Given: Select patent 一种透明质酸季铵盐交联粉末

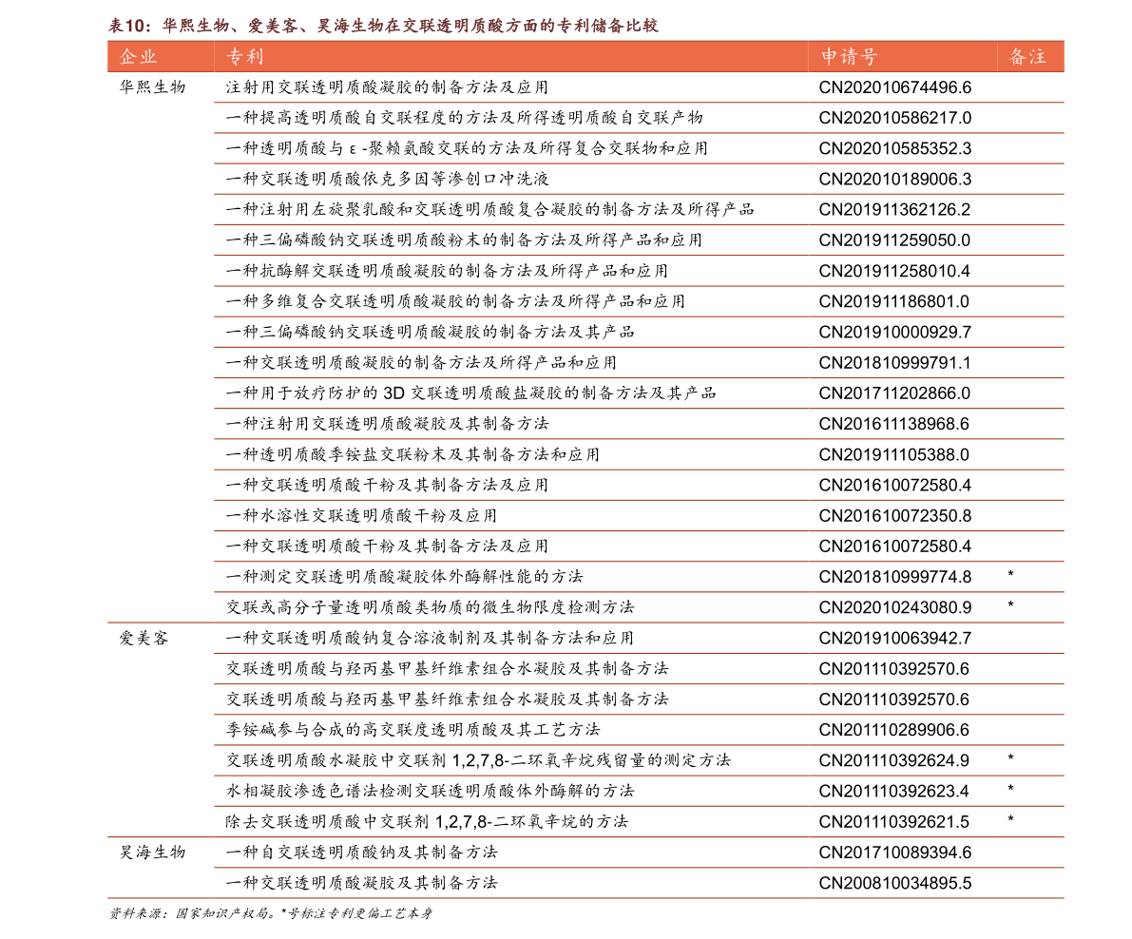Looking at the screenshot, I should point(413,454).
